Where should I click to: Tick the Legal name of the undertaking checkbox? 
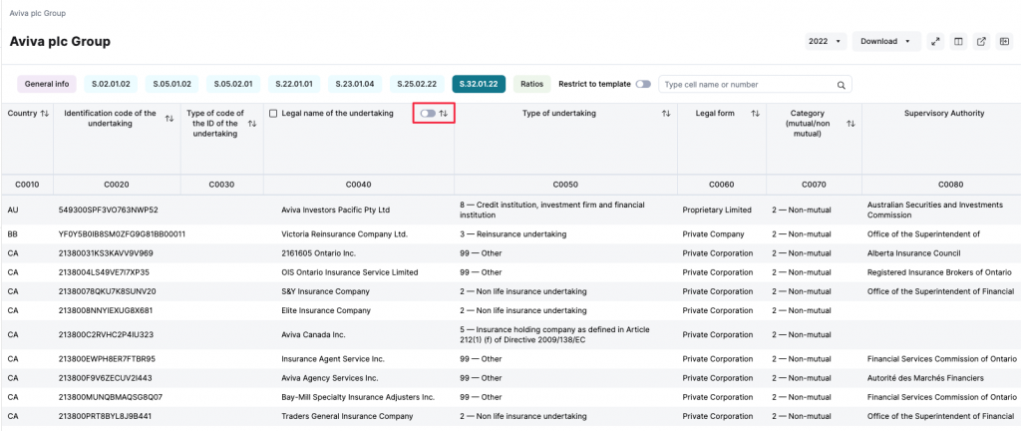(x=273, y=114)
